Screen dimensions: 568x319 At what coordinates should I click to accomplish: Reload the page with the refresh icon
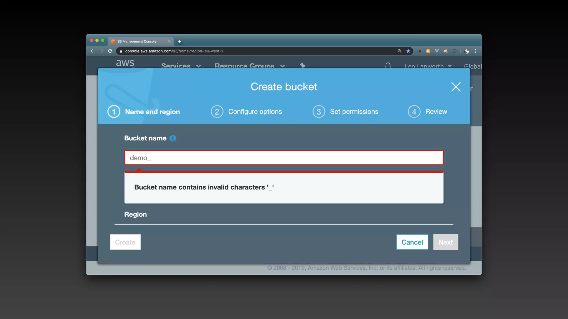[110, 51]
